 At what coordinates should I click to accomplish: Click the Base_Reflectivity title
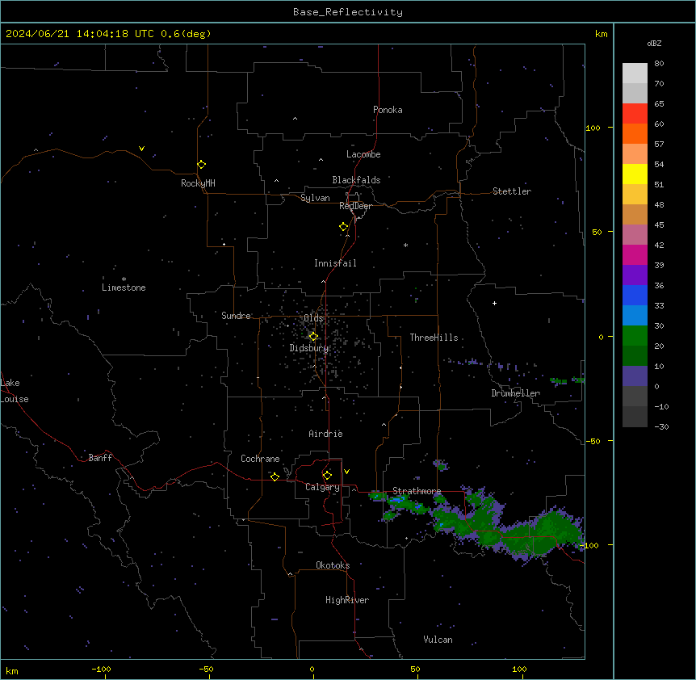(348, 12)
